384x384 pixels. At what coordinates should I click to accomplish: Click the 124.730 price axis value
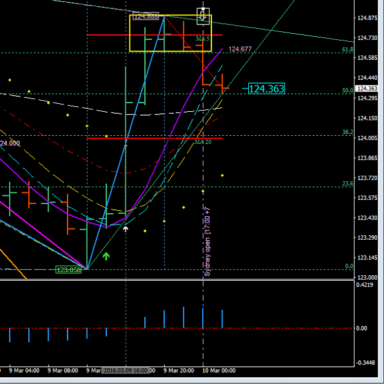click(x=367, y=37)
